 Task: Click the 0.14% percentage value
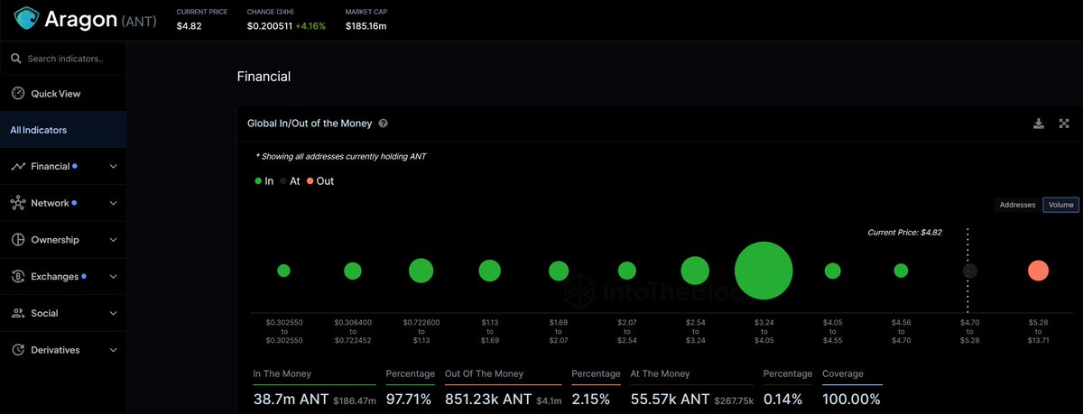click(x=782, y=399)
